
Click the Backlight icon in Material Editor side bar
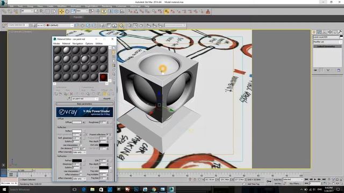coord(113,53)
